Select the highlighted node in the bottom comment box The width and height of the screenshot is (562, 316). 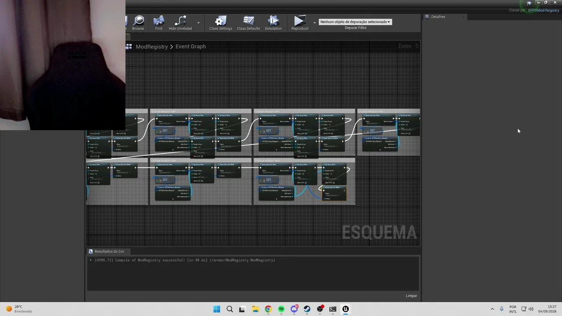(334, 193)
